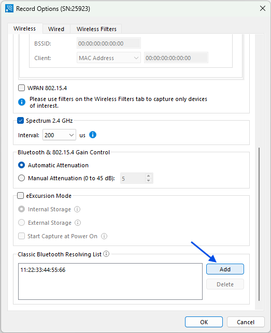Open the Interval 200 dropdown
This screenshot has width=271, height=333.
coord(59,135)
